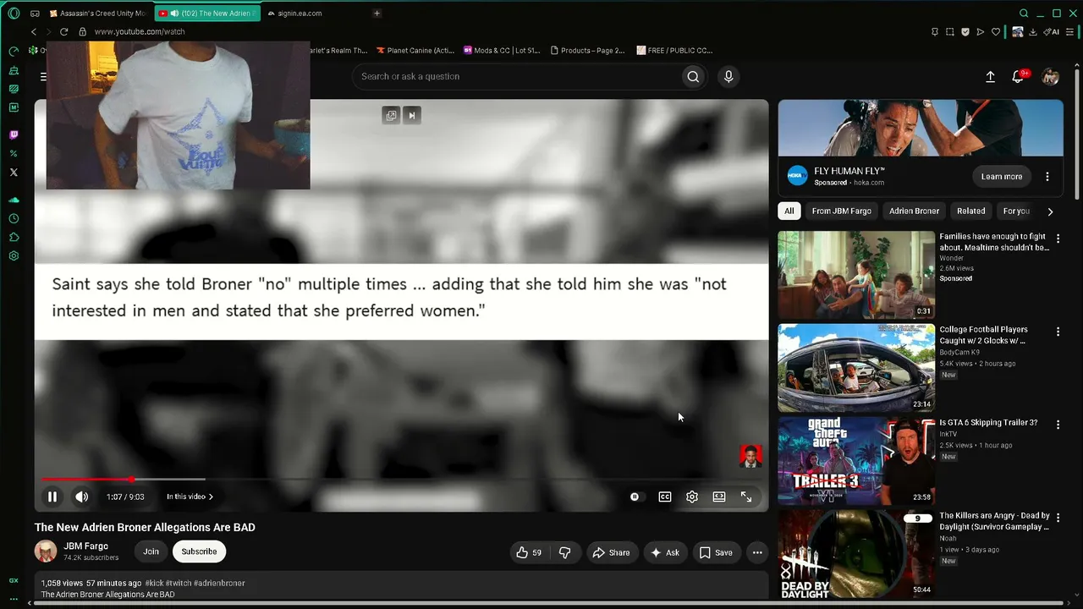The height and width of the screenshot is (609, 1083).
Task: Open Twitch in the Opera sidebar
Action: (x=14, y=134)
